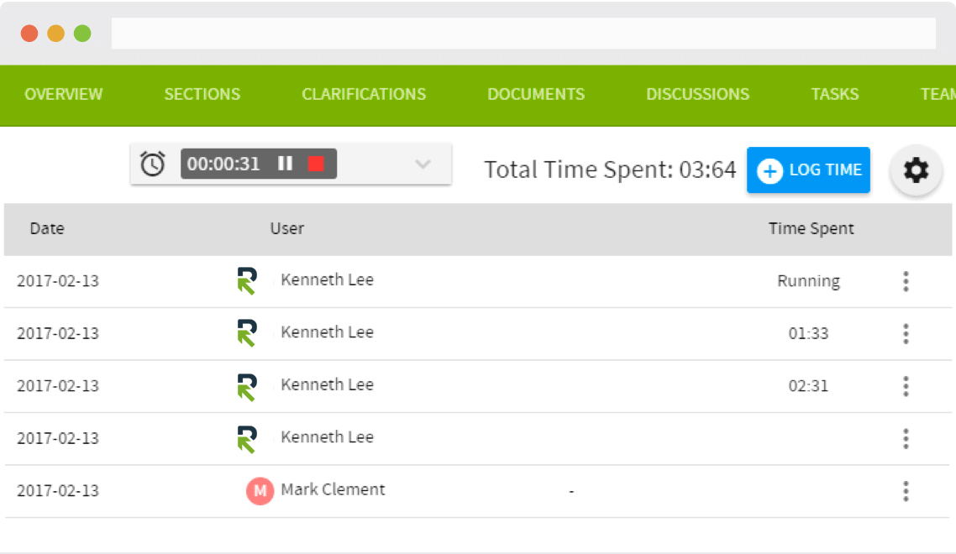
Task: Click the green window maximize button
Action: [82, 33]
